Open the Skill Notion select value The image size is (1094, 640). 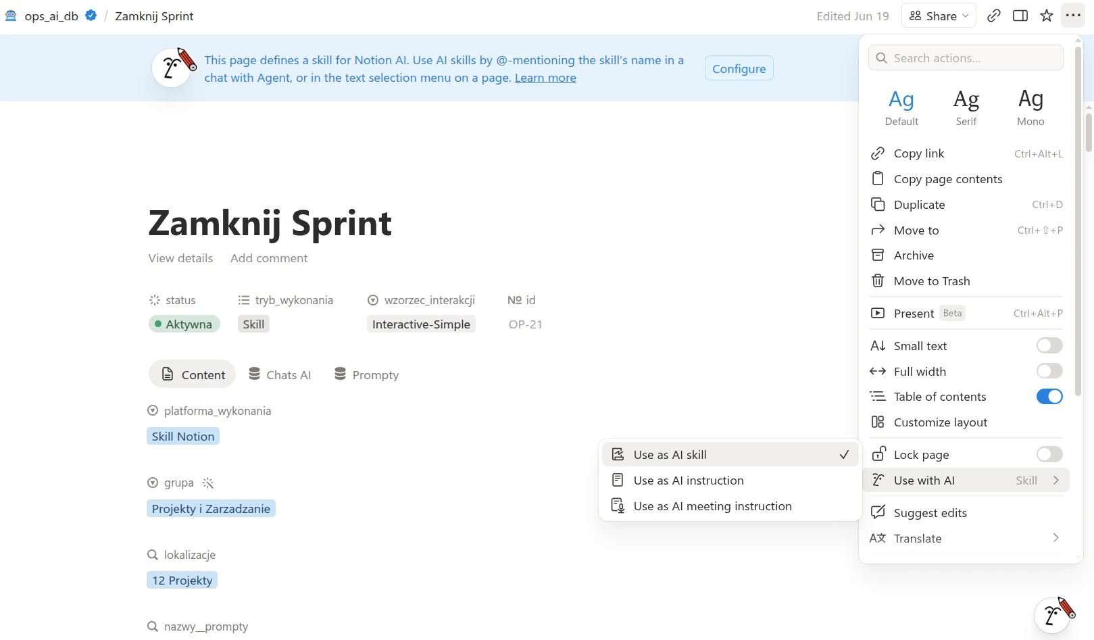[x=183, y=437]
